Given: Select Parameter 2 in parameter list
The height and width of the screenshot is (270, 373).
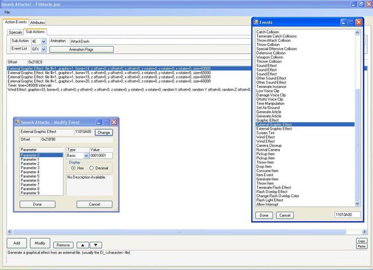Looking at the screenshot, I should click(41, 164).
